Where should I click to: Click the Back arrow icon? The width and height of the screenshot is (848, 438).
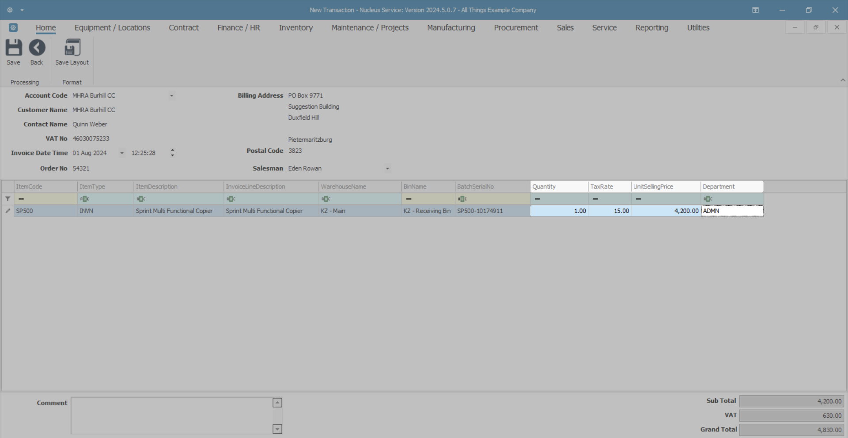(37, 48)
